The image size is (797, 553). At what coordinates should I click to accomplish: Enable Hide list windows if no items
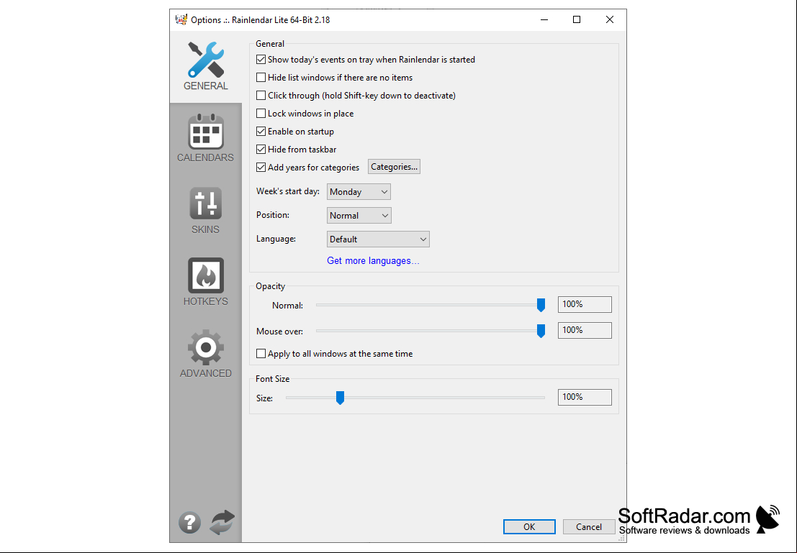coord(261,77)
